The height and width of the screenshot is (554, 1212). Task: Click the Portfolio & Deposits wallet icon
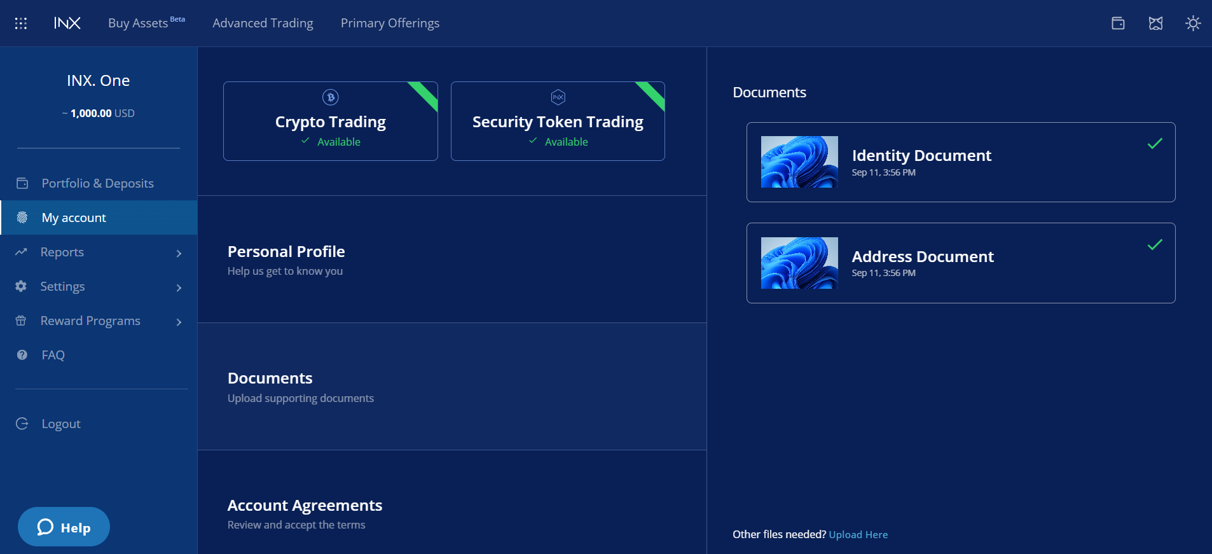pos(22,183)
